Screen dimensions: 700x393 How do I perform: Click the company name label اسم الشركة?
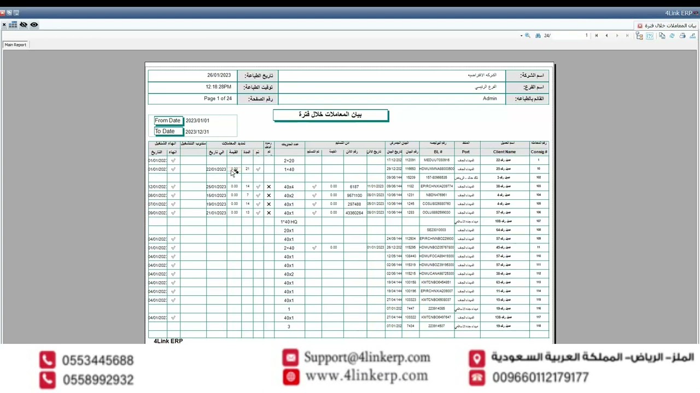532,75
